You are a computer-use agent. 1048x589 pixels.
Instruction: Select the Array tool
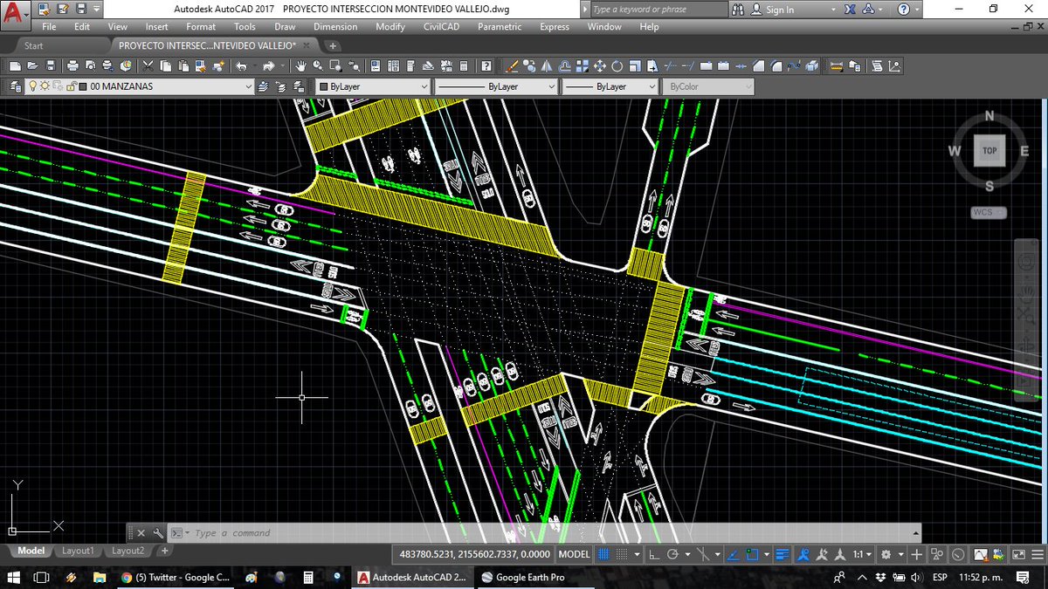583,65
